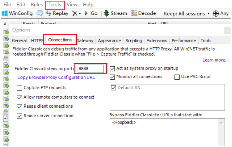Open the Tools tab in Options
The image size is (232, 147).
[x=206, y=40]
